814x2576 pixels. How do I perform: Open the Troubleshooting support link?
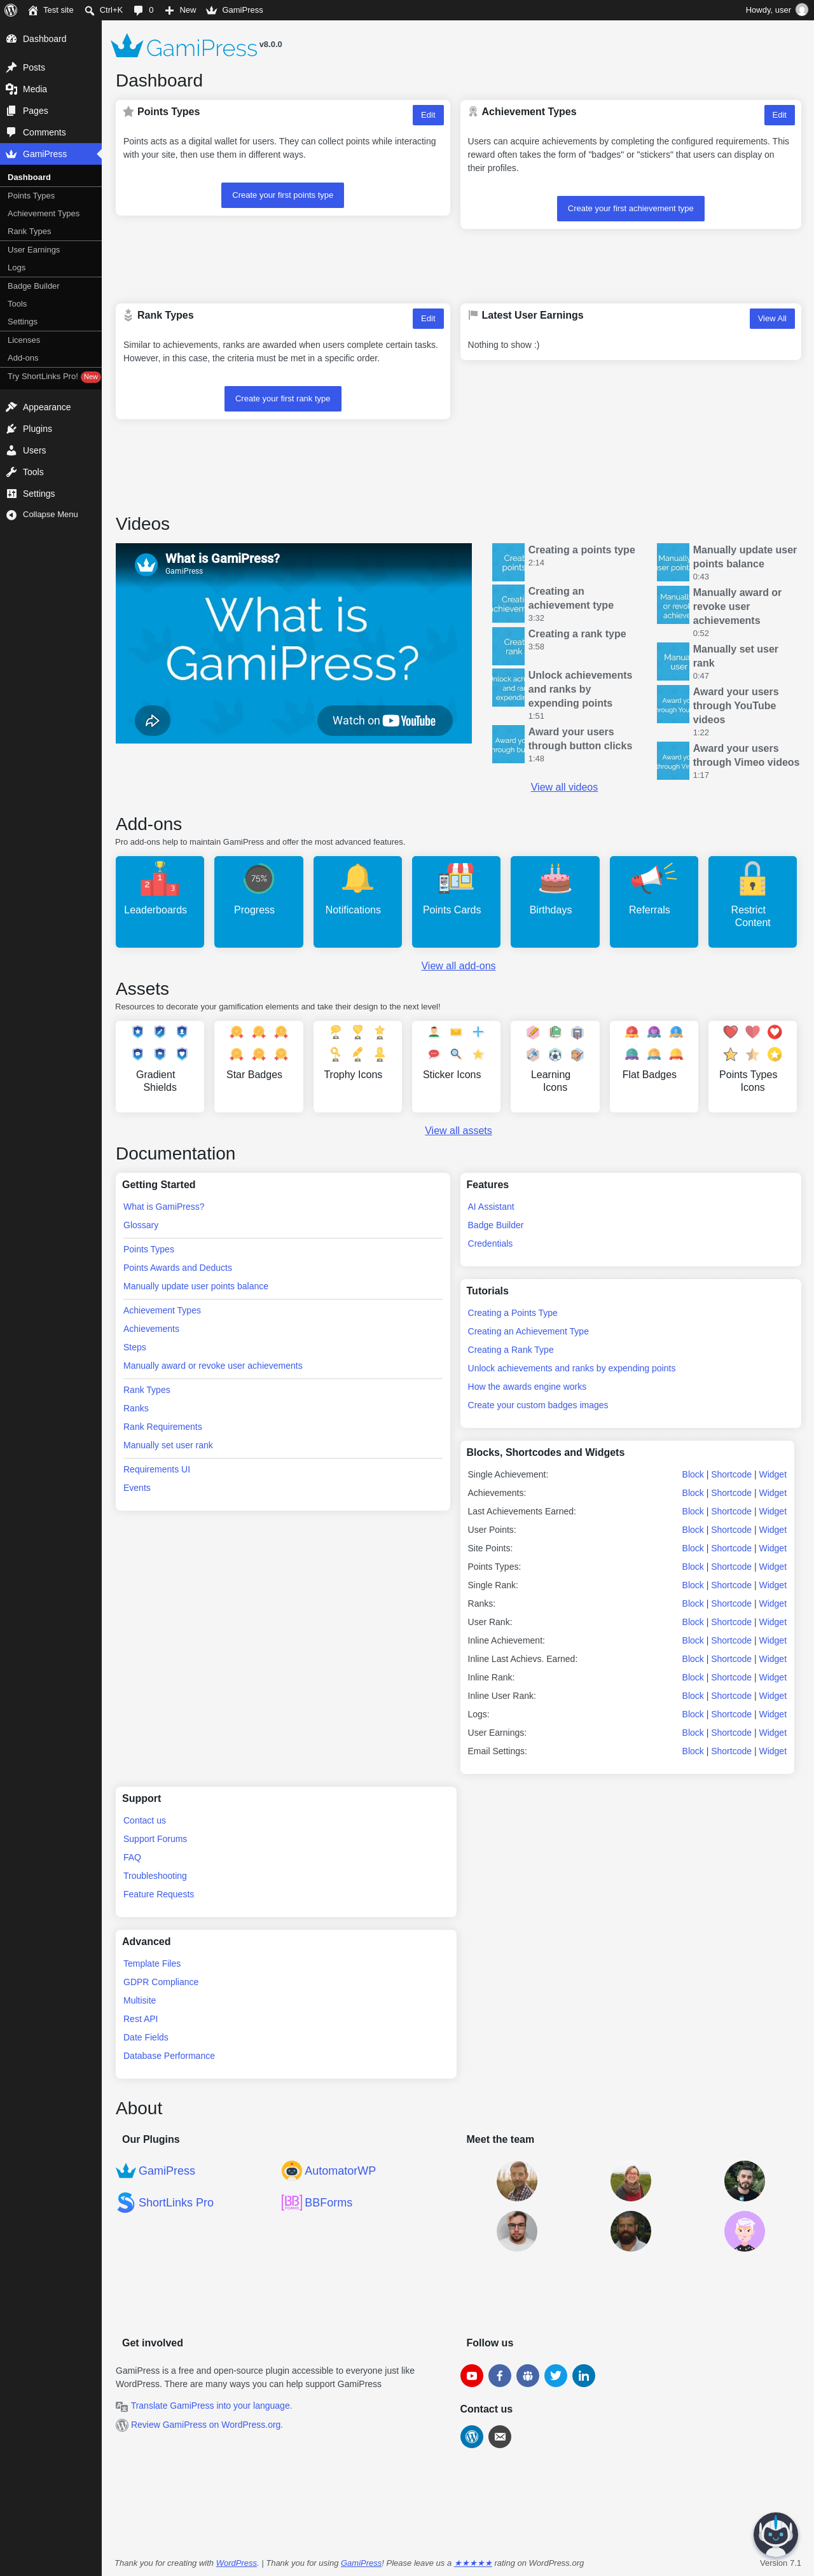pyautogui.click(x=155, y=1876)
